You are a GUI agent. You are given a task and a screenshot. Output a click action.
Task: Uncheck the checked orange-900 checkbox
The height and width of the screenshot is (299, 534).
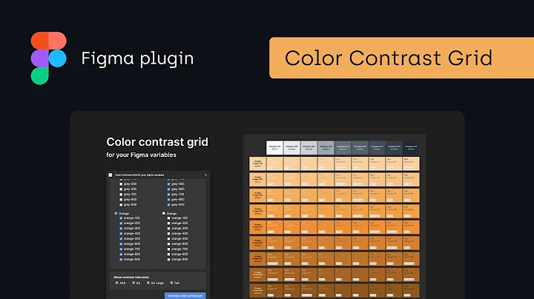pyautogui.click(x=121, y=259)
